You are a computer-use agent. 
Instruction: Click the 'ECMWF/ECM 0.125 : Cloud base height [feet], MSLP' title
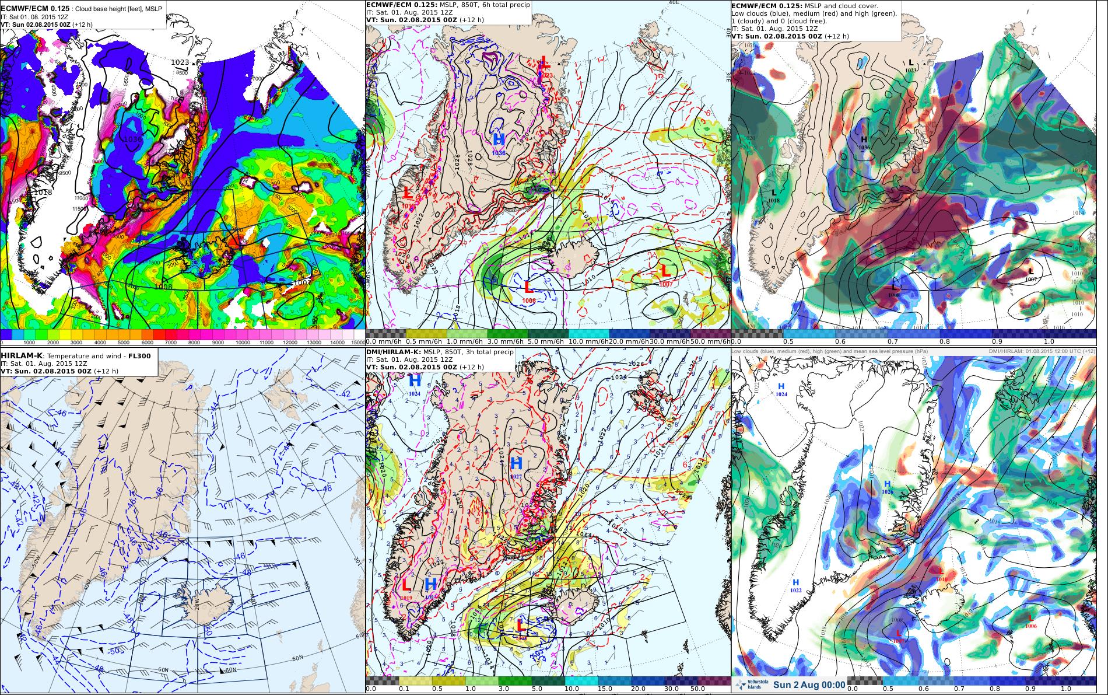[82, 8]
